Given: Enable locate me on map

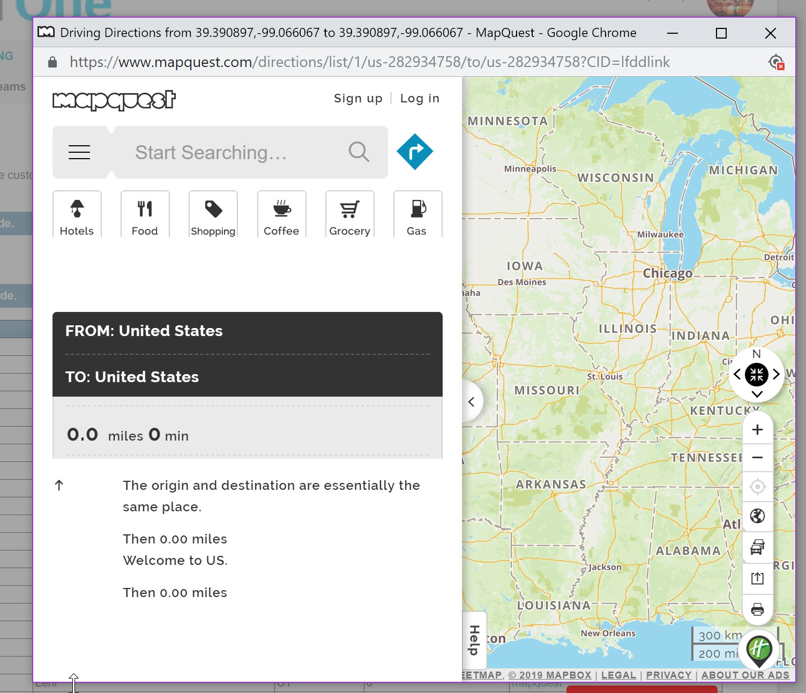Looking at the screenshot, I should (x=757, y=487).
